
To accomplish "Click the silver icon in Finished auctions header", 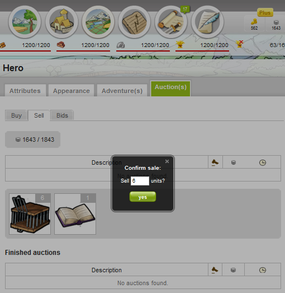I will pos(233,270).
